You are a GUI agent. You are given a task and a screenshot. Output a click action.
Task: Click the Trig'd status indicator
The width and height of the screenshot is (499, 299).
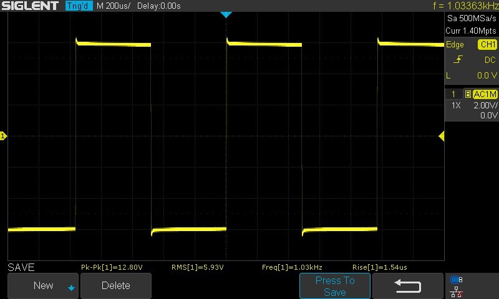tap(79, 6)
